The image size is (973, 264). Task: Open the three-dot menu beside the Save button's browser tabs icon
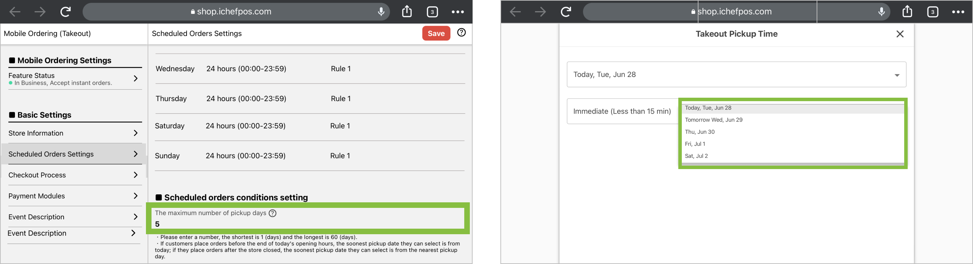tap(458, 12)
